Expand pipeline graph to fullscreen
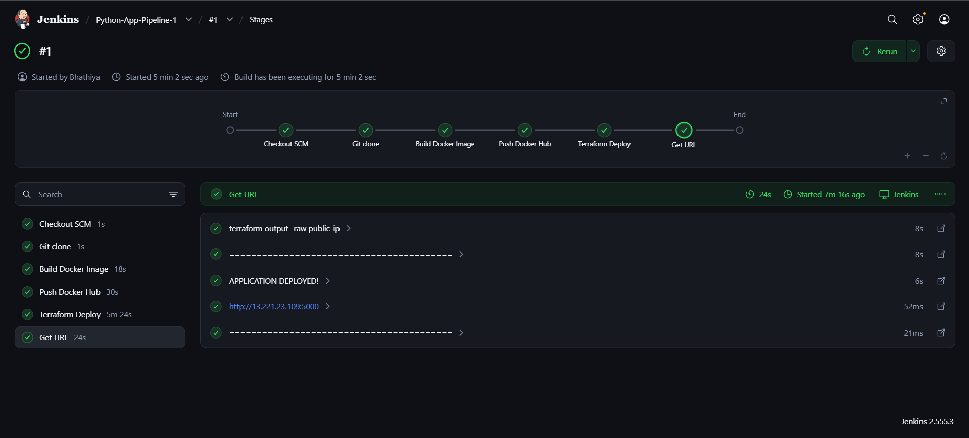The image size is (969, 438). (943, 101)
